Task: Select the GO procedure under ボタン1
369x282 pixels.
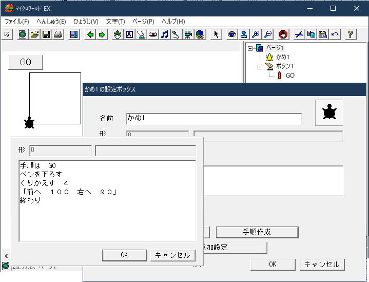Action: point(290,76)
